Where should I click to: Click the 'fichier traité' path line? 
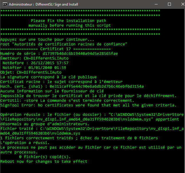[92, 129]
